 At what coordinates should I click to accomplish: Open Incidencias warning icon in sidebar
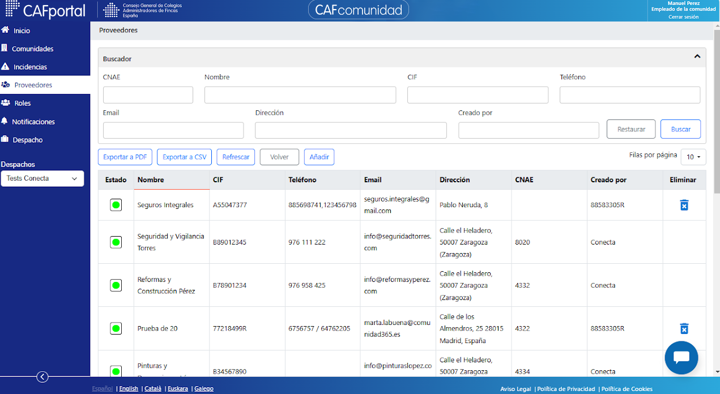click(5, 66)
